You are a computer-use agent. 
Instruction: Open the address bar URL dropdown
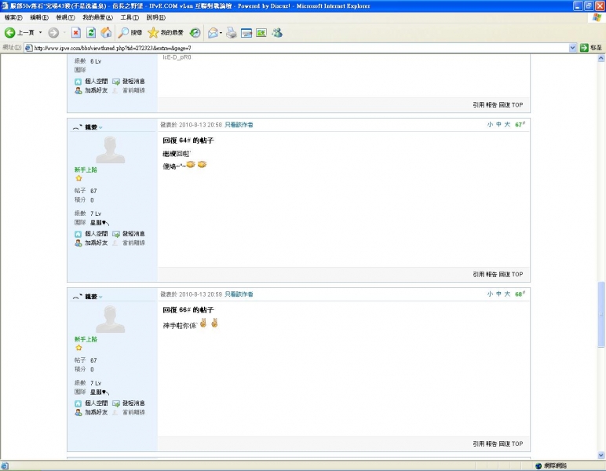click(x=572, y=47)
